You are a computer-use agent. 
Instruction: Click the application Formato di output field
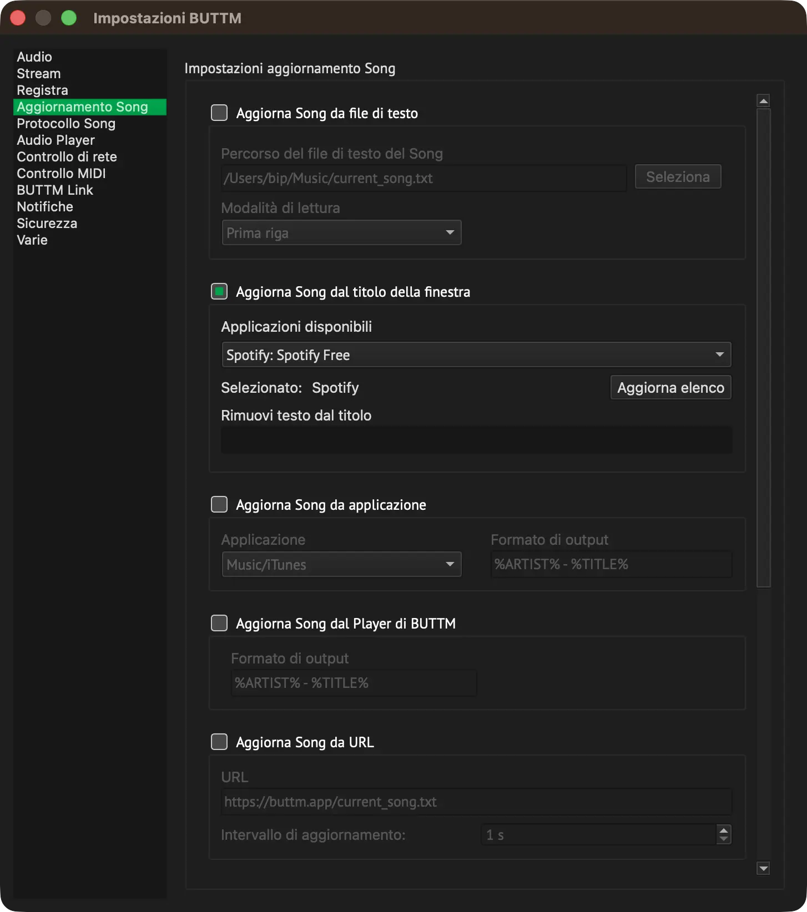[611, 564]
